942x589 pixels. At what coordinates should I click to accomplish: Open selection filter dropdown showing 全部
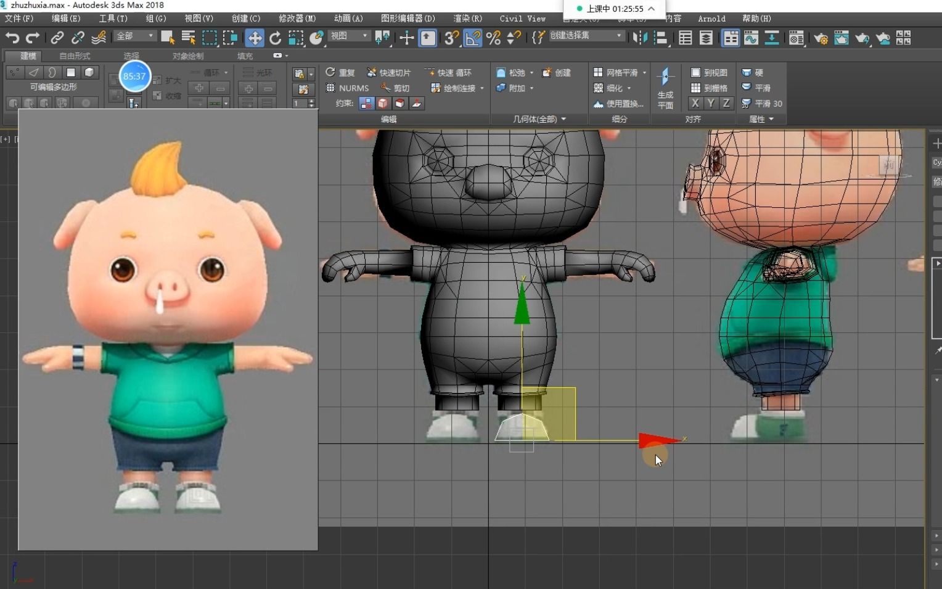tap(135, 36)
